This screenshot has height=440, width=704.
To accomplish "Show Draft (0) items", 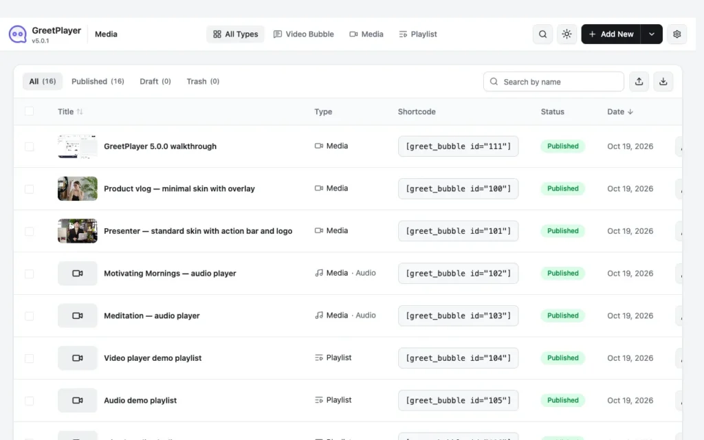I will (x=155, y=81).
